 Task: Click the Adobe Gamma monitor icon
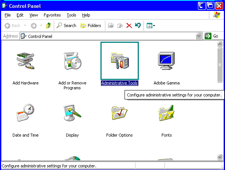click(166, 61)
